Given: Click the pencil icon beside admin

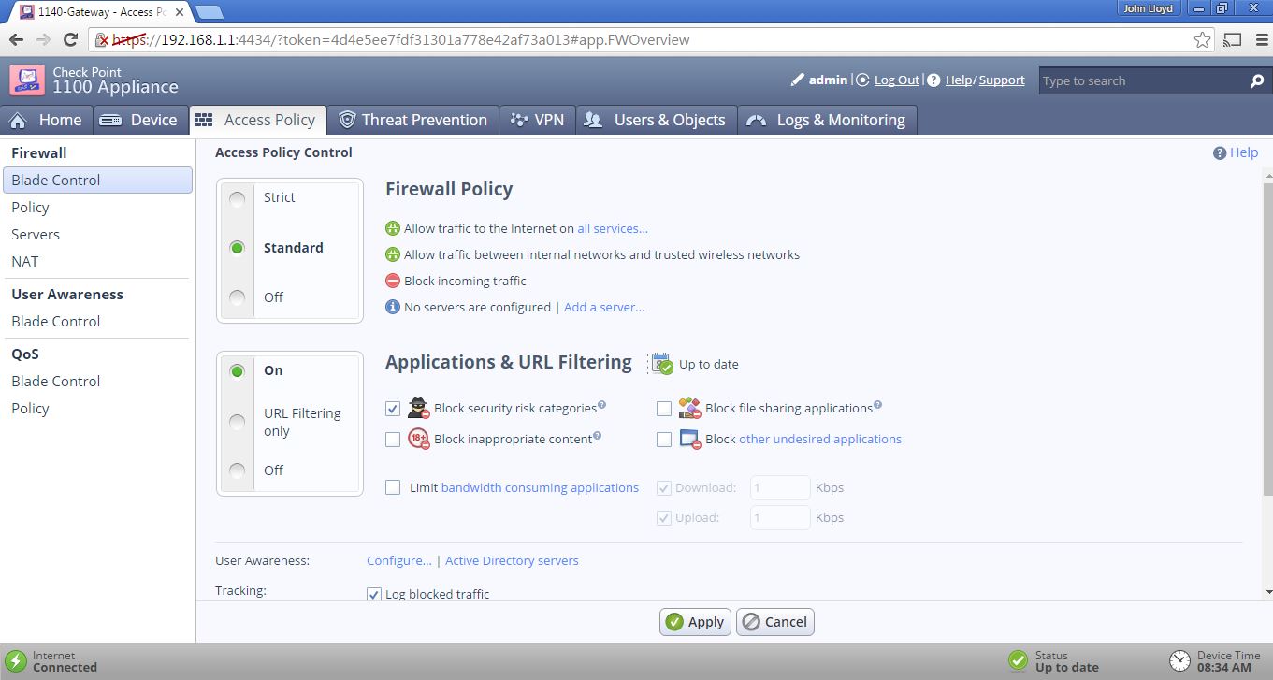Looking at the screenshot, I should click(x=798, y=80).
